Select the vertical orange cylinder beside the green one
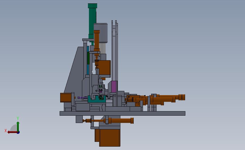Viewport: 245px width, 150px height. pyautogui.click(x=97, y=41)
